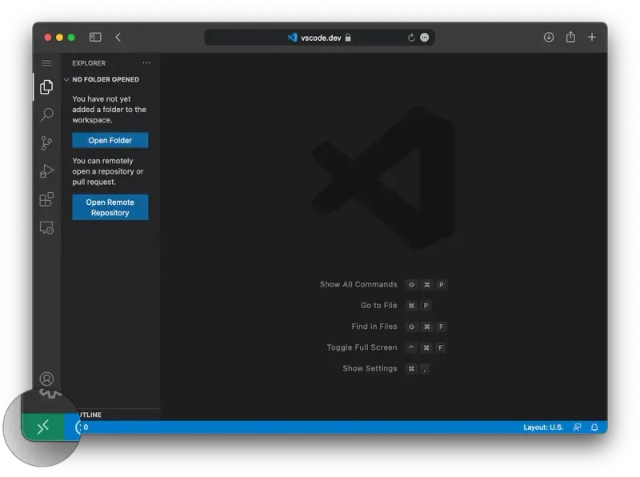Click the Show All Commands label
The image size is (640, 477).
point(358,284)
